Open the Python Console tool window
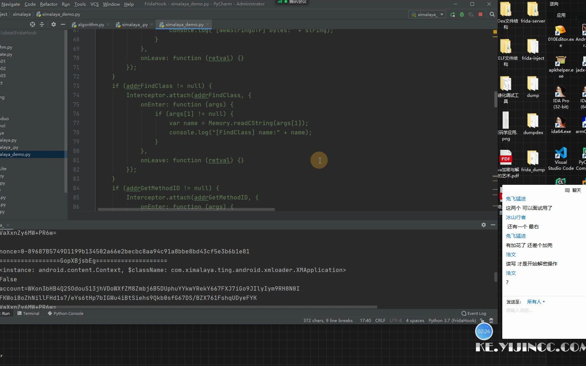 click(x=65, y=313)
